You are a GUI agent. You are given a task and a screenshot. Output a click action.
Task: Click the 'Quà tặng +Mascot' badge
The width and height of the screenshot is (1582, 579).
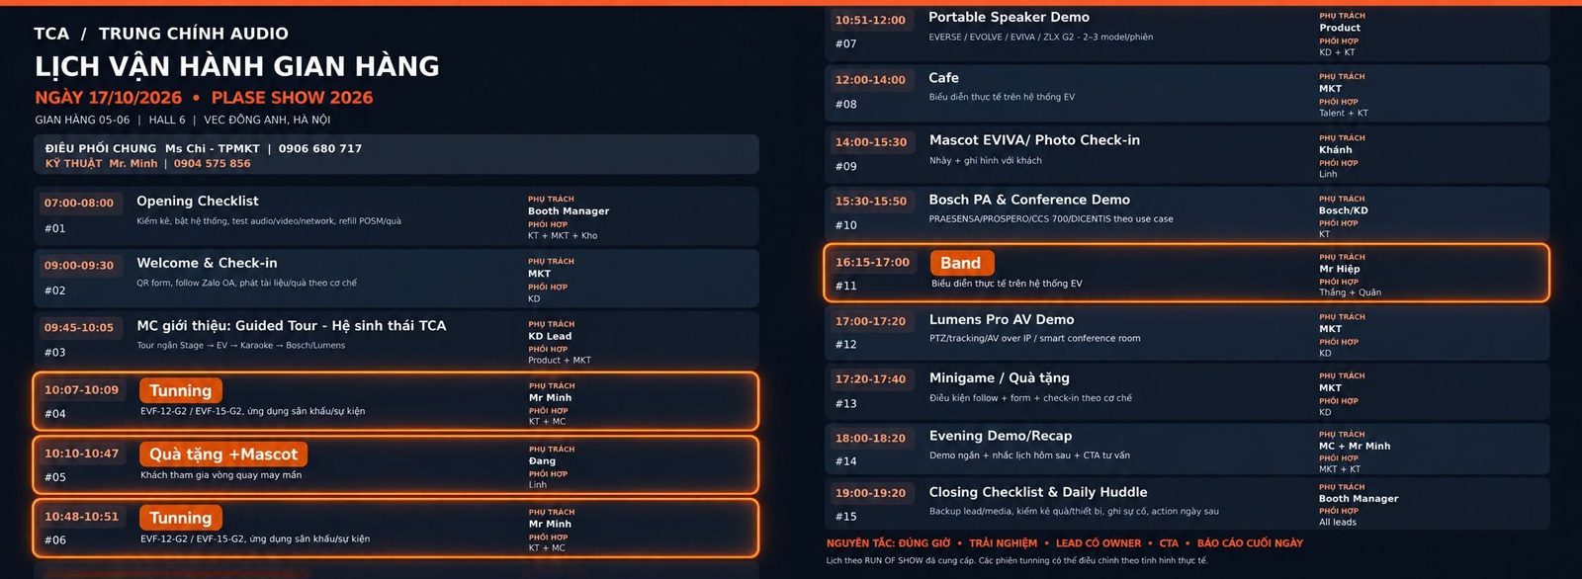tap(223, 455)
